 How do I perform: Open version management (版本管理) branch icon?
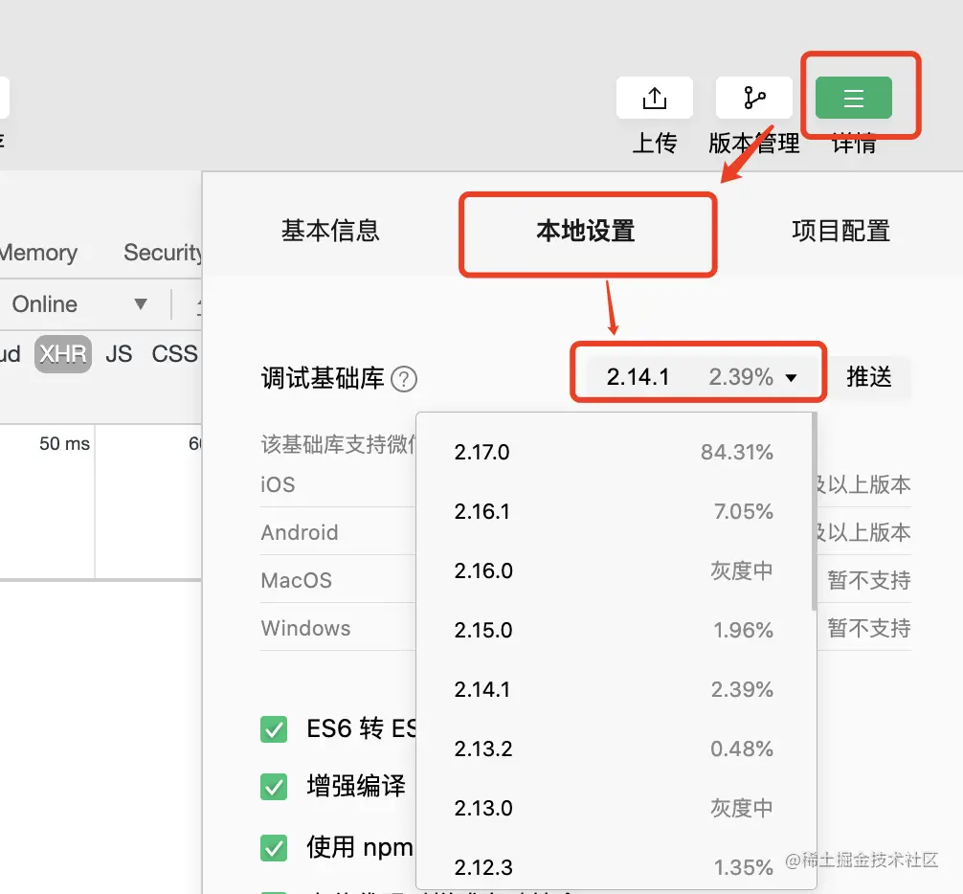(753, 98)
